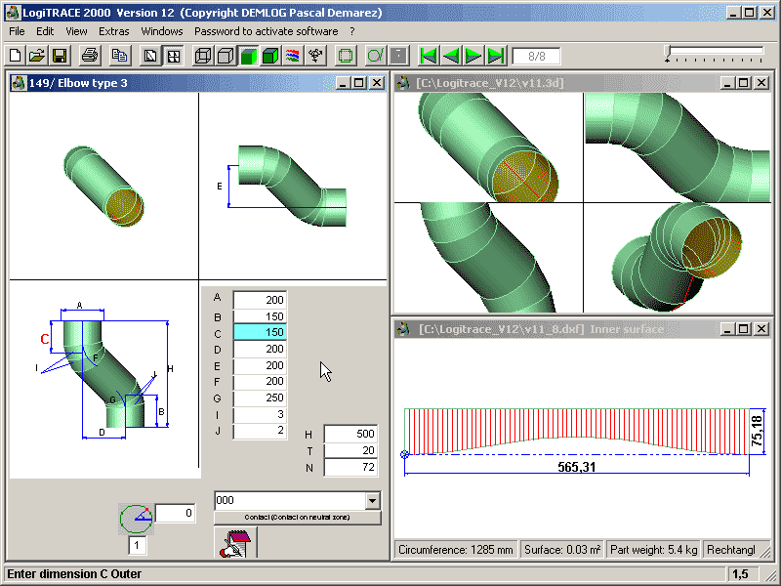Print using the printer toolbar icon
This screenshot has height=586, width=781.
(90, 56)
